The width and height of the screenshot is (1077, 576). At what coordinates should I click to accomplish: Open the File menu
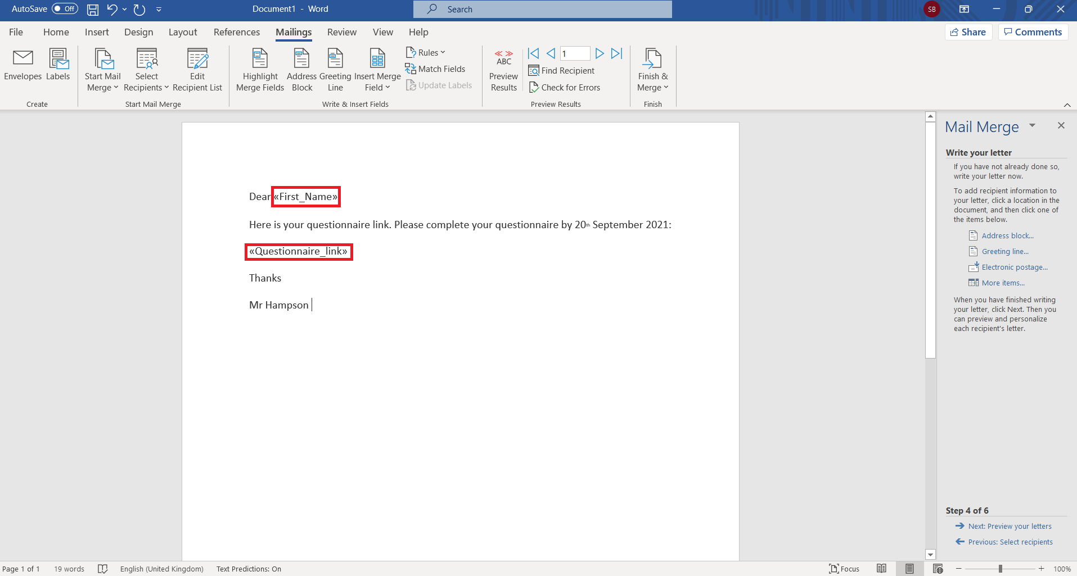pos(16,32)
